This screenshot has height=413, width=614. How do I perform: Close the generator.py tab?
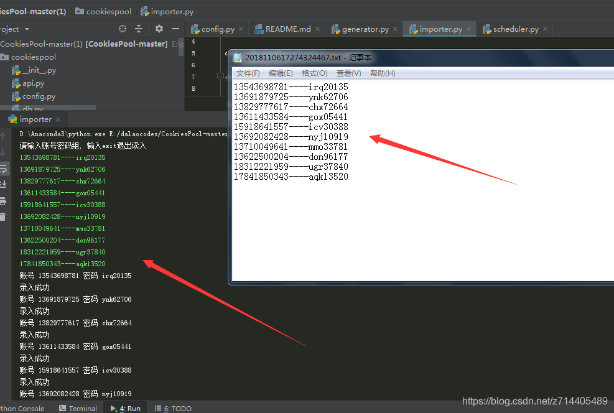(396, 29)
